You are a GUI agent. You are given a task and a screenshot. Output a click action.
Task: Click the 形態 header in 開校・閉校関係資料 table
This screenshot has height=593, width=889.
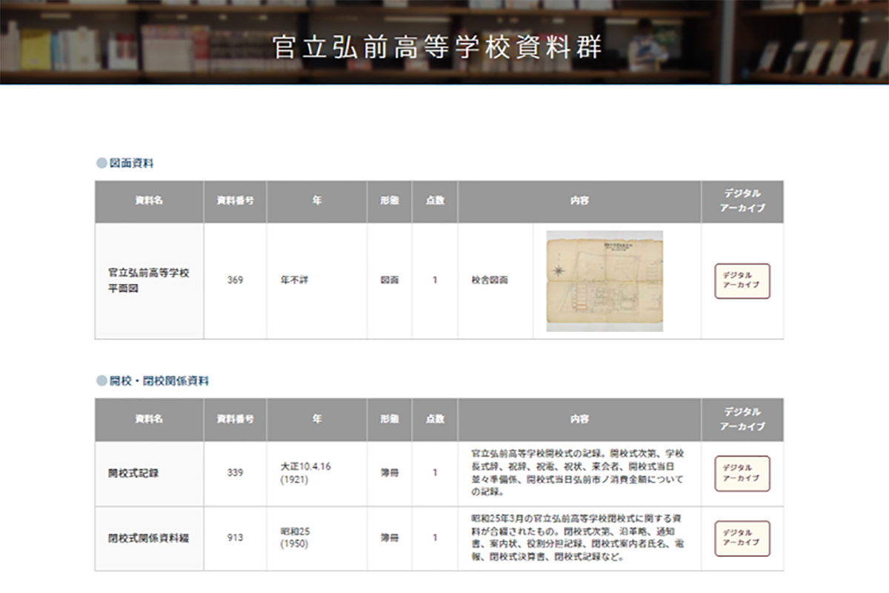tap(390, 420)
